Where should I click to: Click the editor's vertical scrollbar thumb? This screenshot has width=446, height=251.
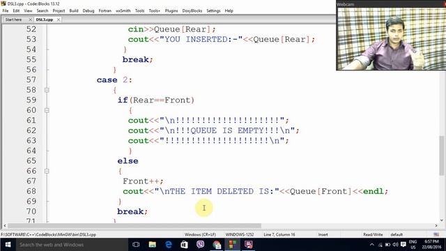click(442, 156)
